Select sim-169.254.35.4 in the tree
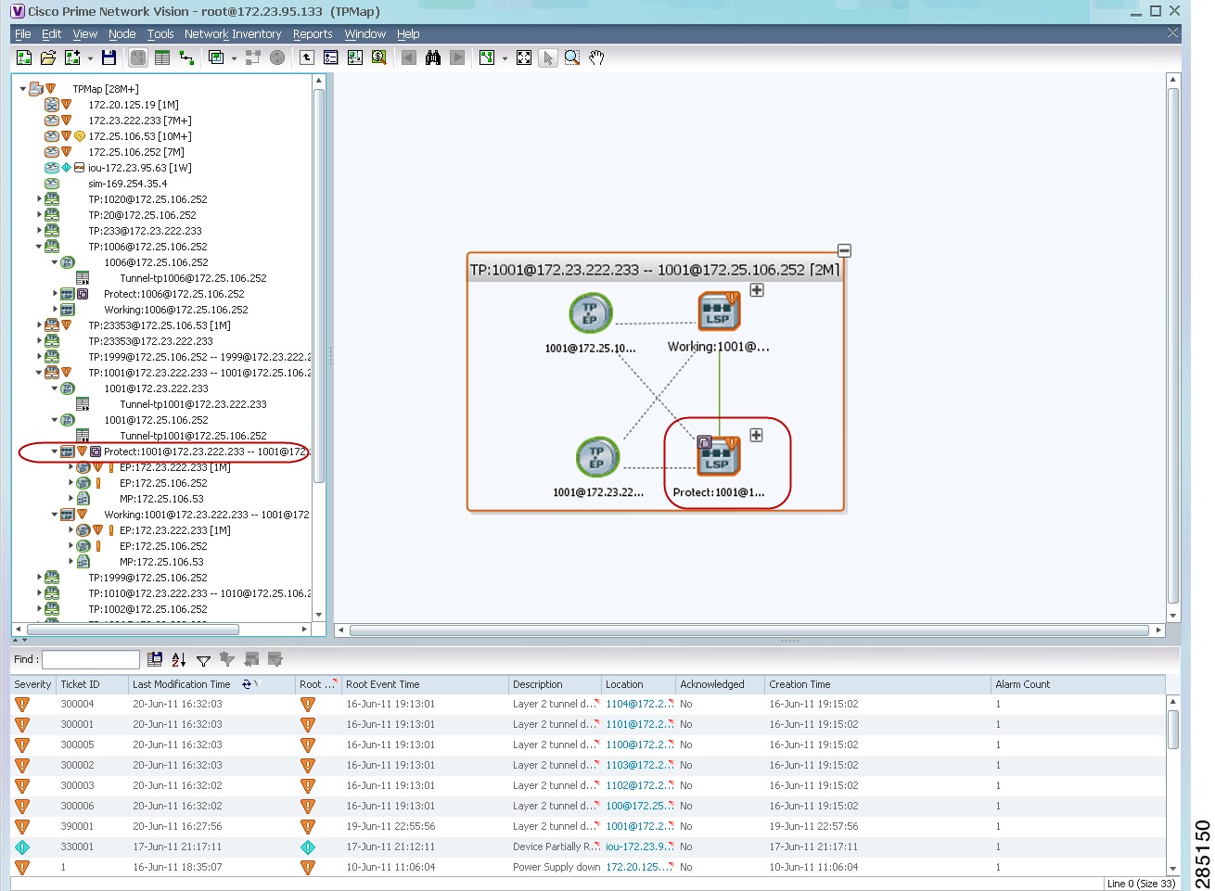 pos(128,184)
